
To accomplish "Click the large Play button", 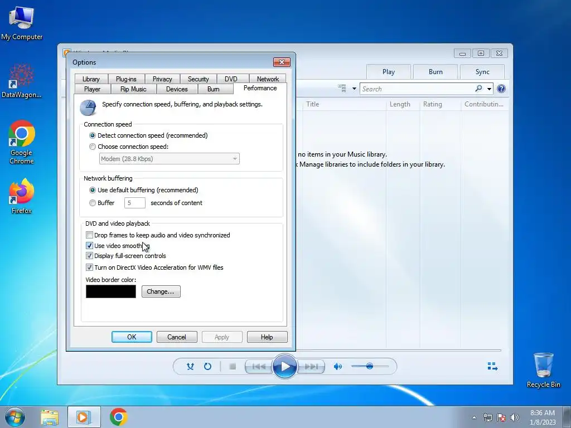I will pyautogui.click(x=285, y=367).
